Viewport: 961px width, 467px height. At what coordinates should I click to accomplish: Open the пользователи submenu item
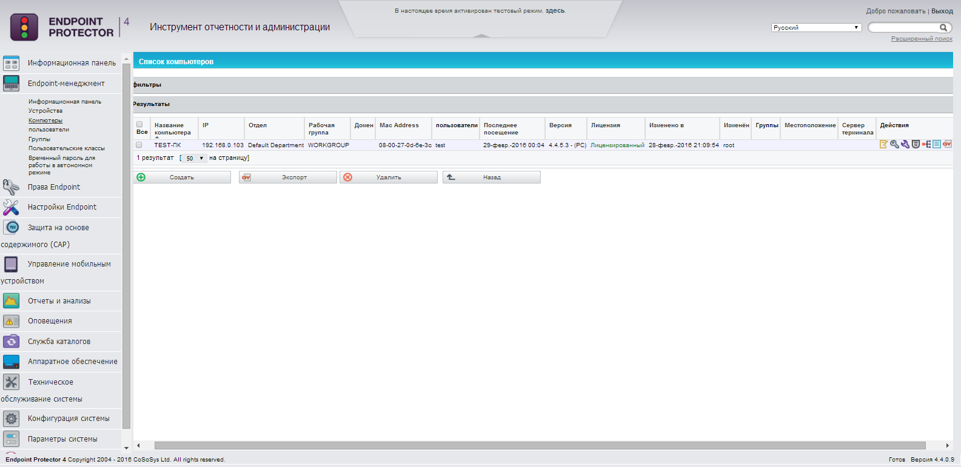[x=49, y=130]
